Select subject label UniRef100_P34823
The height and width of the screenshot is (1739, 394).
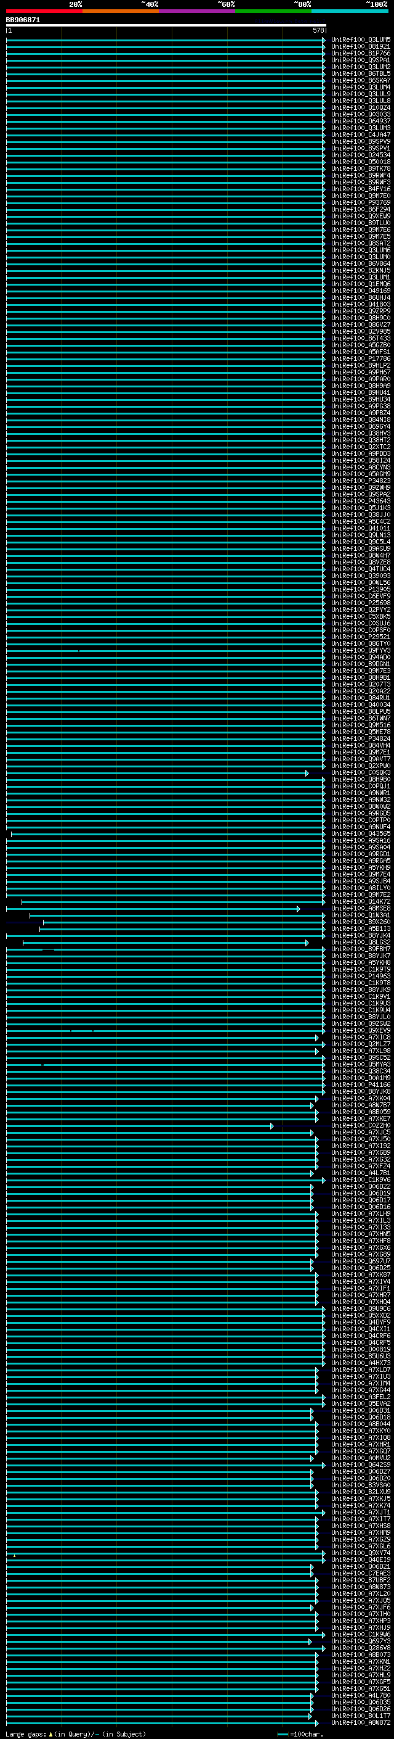361,481
